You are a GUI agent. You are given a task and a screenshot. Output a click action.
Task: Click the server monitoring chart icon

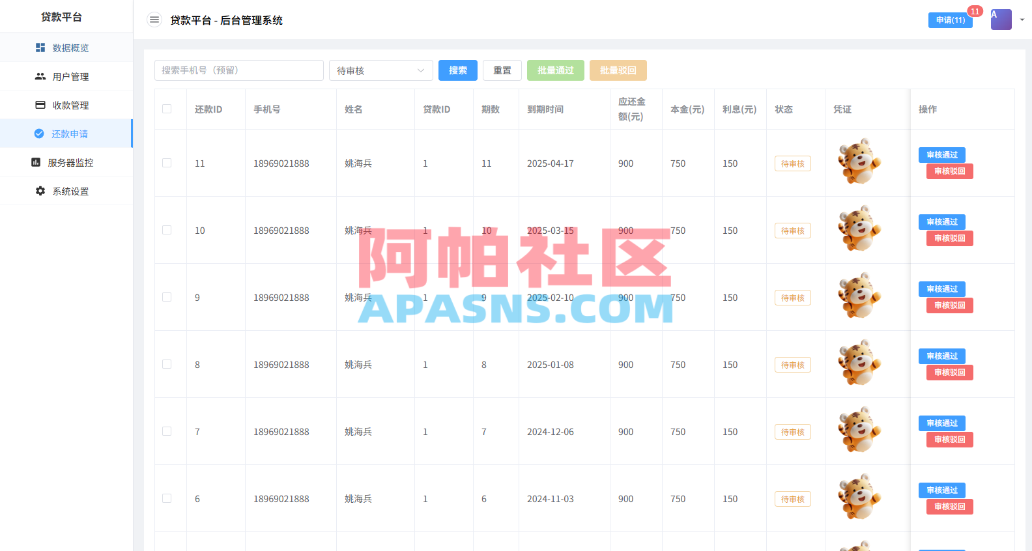(36, 162)
